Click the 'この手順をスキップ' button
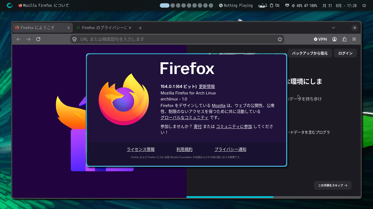The image size is (373, 209). point(333,185)
